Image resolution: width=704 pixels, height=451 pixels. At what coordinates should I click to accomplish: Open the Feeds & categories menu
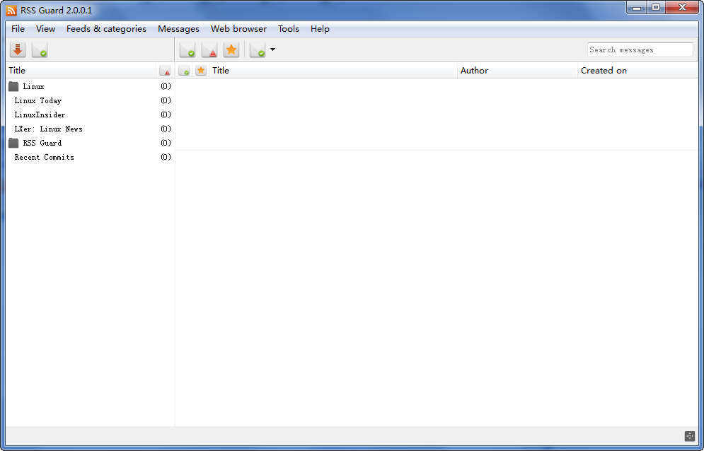[x=106, y=29]
